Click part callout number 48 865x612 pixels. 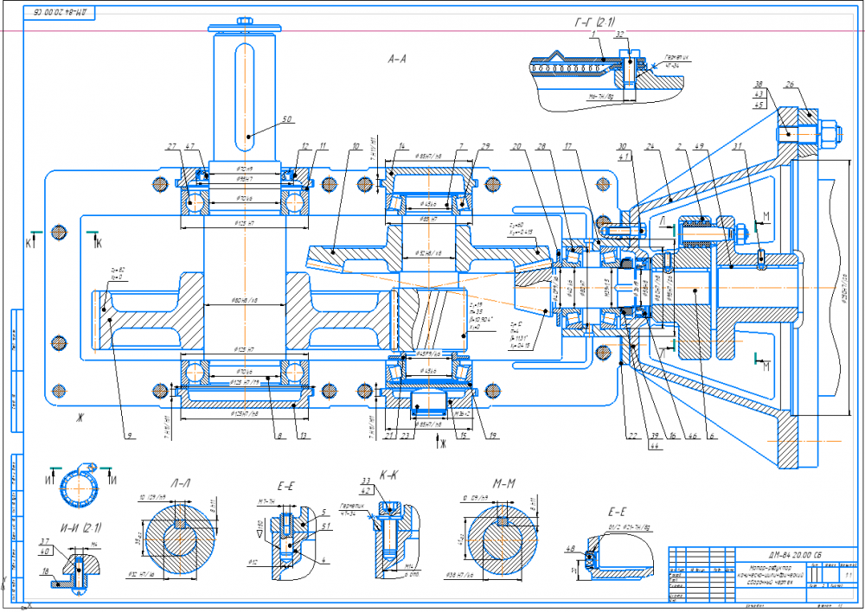(x=570, y=549)
